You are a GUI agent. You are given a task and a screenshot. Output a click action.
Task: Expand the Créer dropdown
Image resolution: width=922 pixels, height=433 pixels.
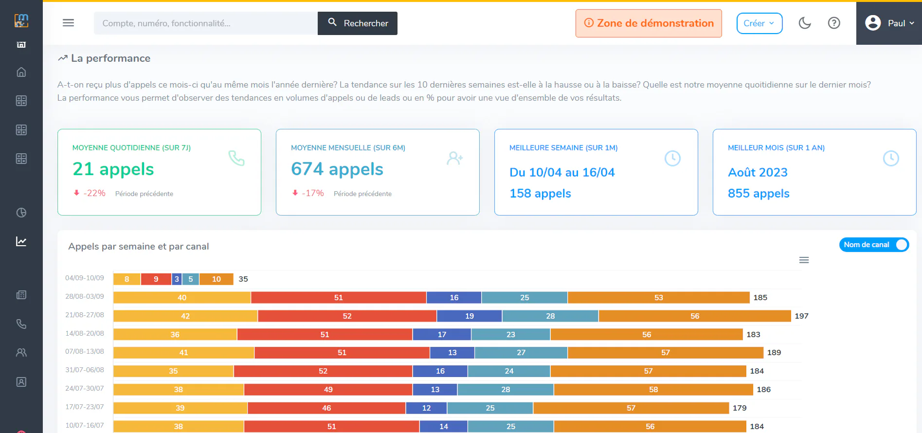click(x=759, y=23)
